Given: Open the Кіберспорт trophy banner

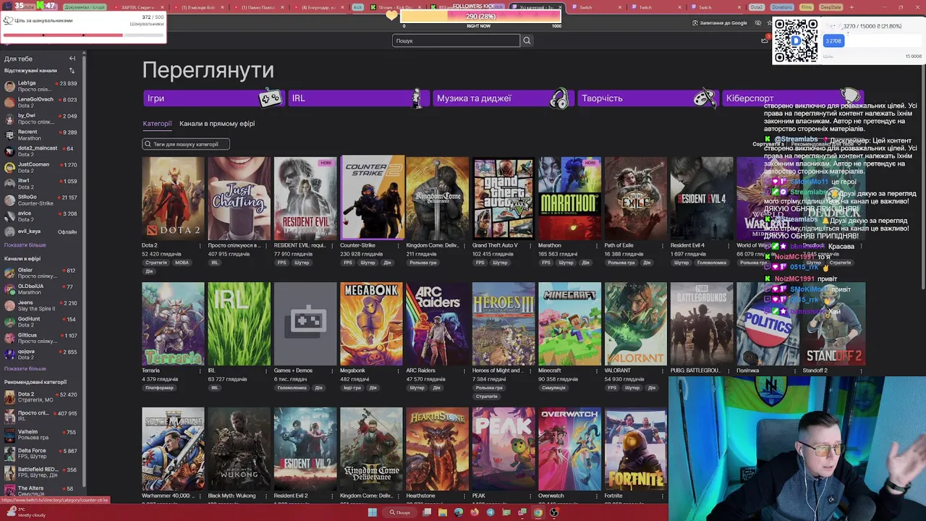Looking at the screenshot, I should (x=792, y=98).
